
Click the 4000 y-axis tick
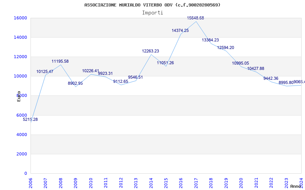[x=21, y=135]
